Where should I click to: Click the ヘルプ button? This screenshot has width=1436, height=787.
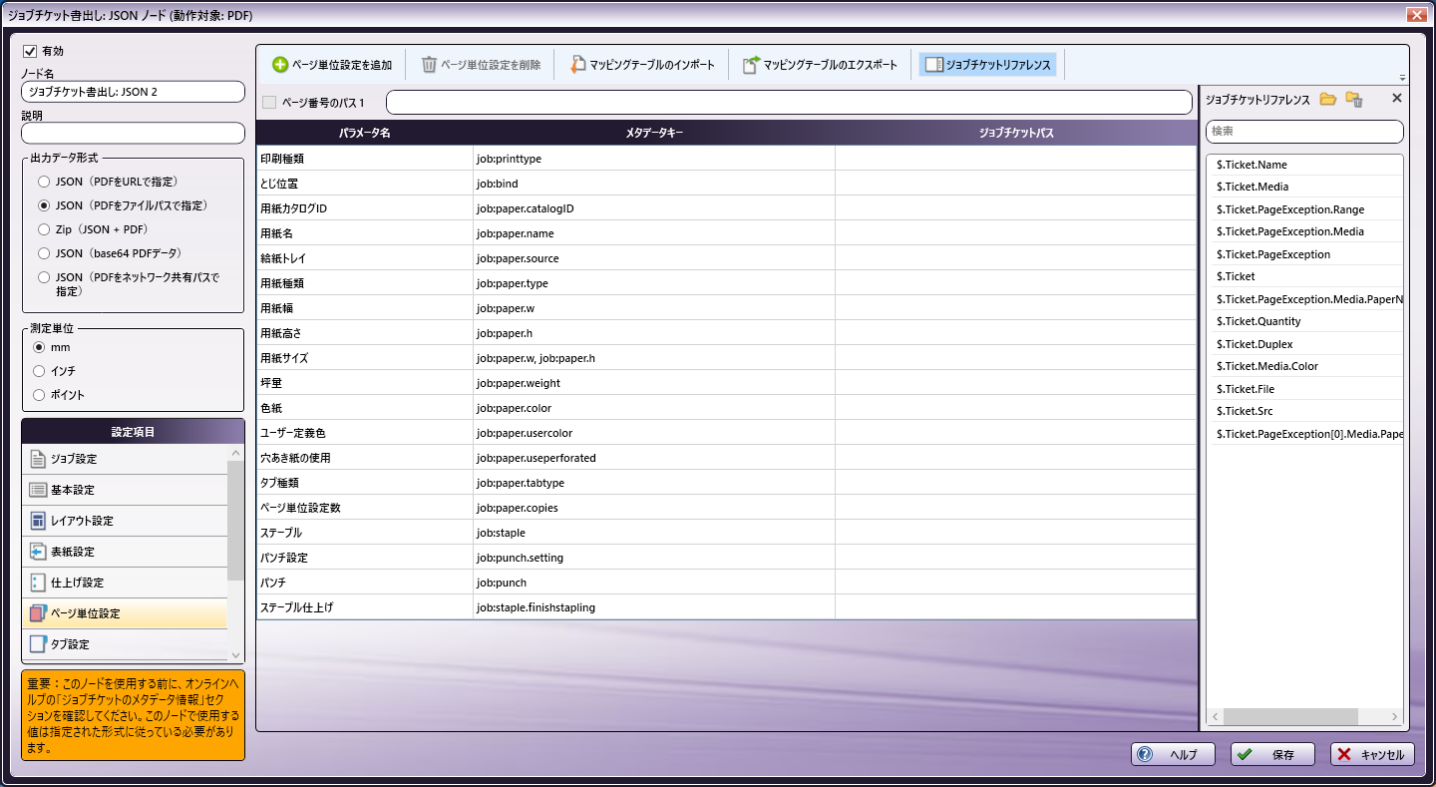click(1172, 754)
